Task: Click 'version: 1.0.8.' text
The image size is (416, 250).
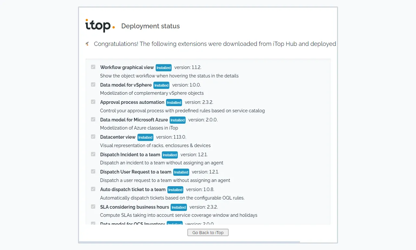Action: pos(200,189)
